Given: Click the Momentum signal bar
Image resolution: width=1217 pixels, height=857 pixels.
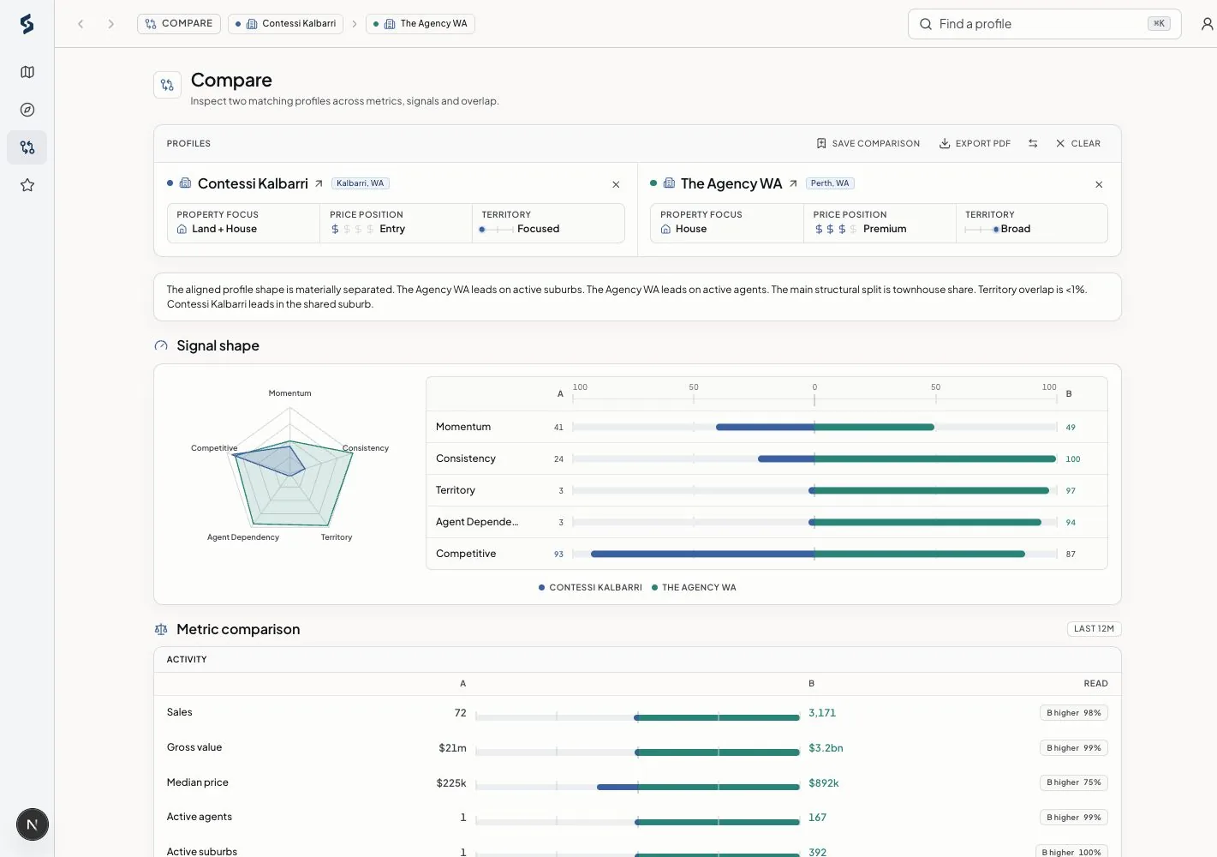Looking at the screenshot, I should tap(814, 427).
